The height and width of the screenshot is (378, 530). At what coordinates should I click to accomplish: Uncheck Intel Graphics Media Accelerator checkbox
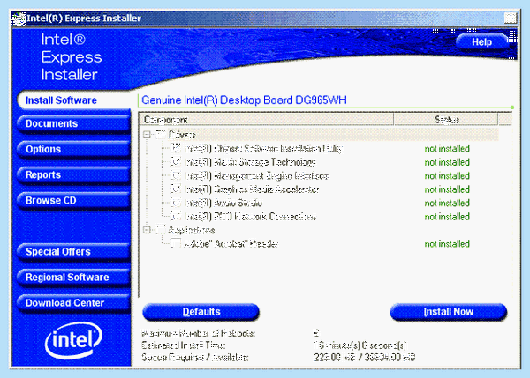(x=176, y=189)
